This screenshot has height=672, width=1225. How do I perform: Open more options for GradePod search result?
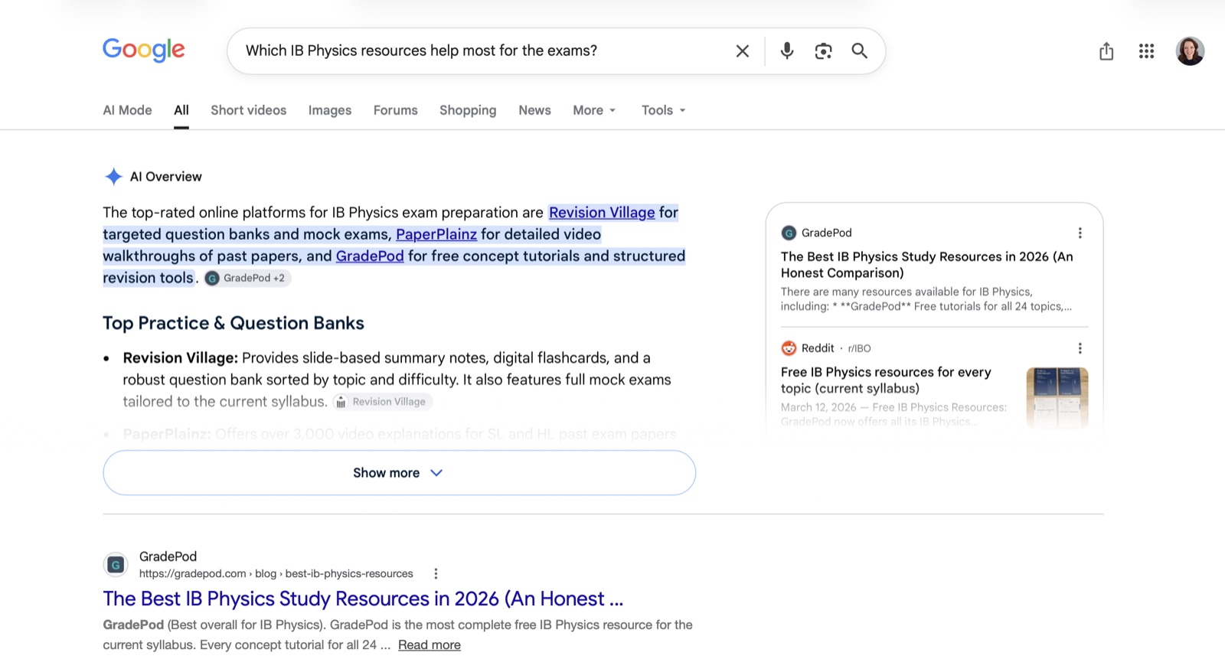tap(436, 574)
